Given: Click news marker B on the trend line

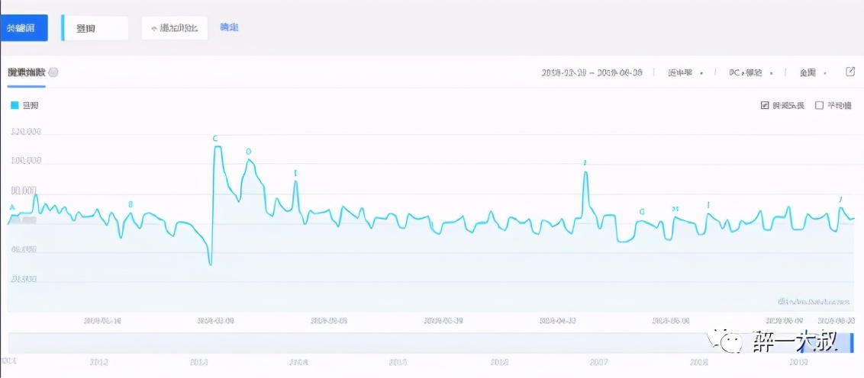Looking at the screenshot, I should point(131,204).
